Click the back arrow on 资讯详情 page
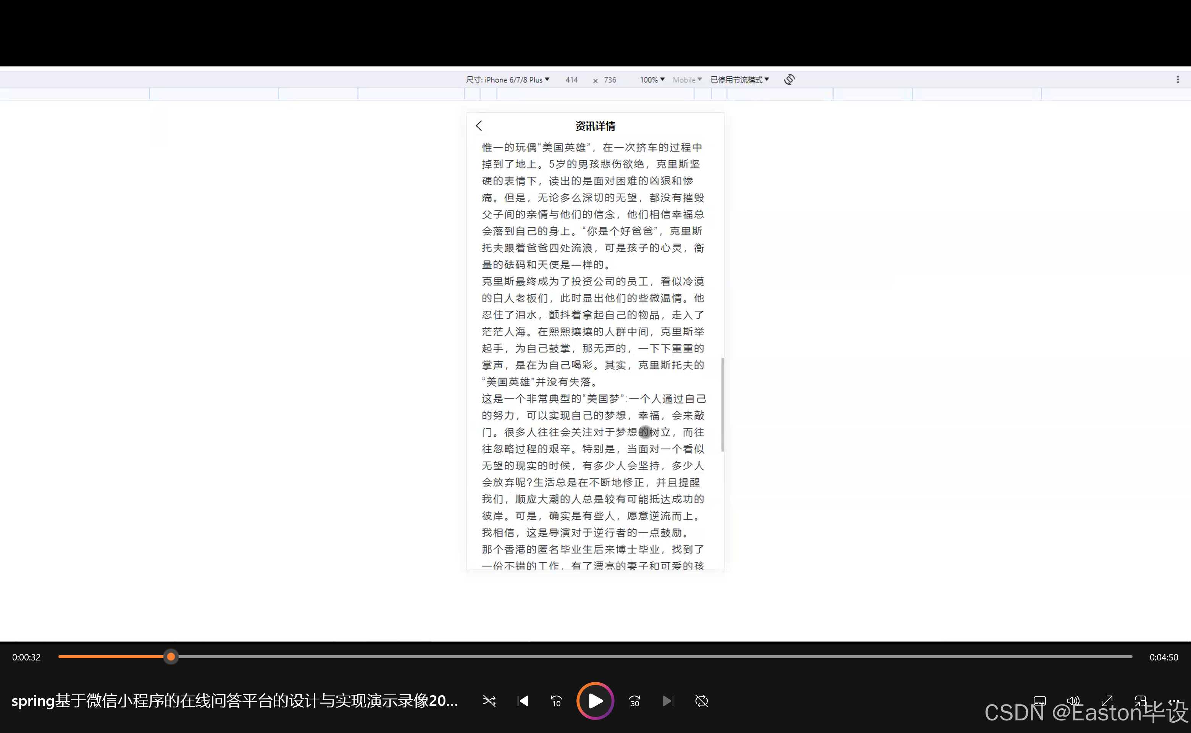This screenshot has width=1191, height=733. tap(479, 126)
